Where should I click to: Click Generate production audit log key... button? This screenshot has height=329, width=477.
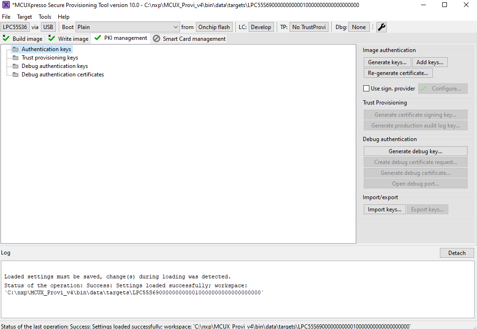point(415,126)
